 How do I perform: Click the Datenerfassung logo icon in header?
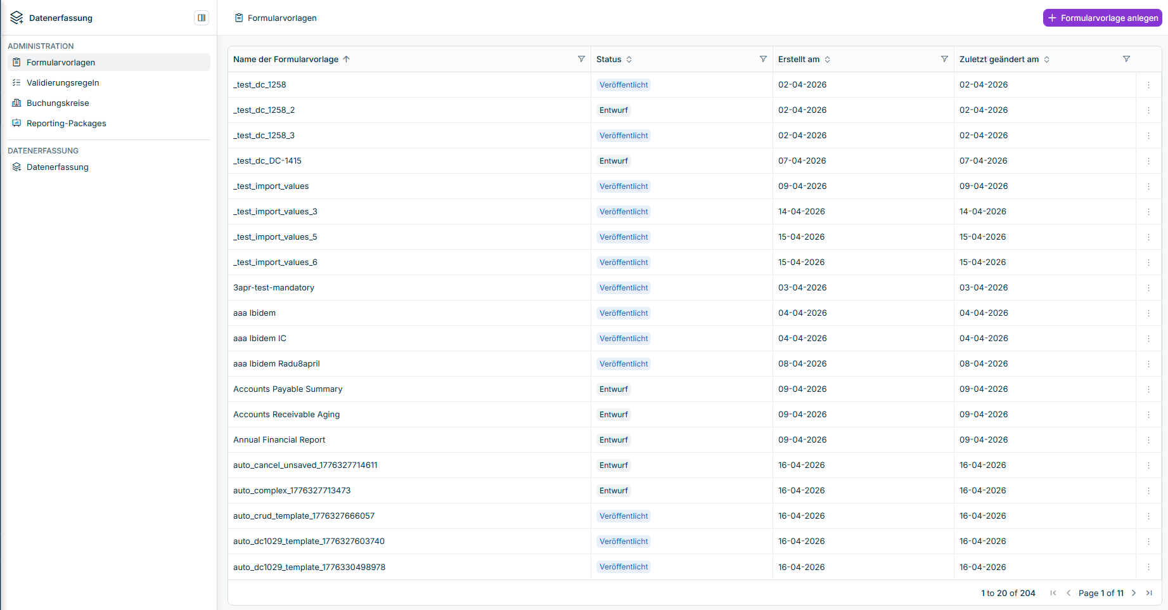coord(17,18)
